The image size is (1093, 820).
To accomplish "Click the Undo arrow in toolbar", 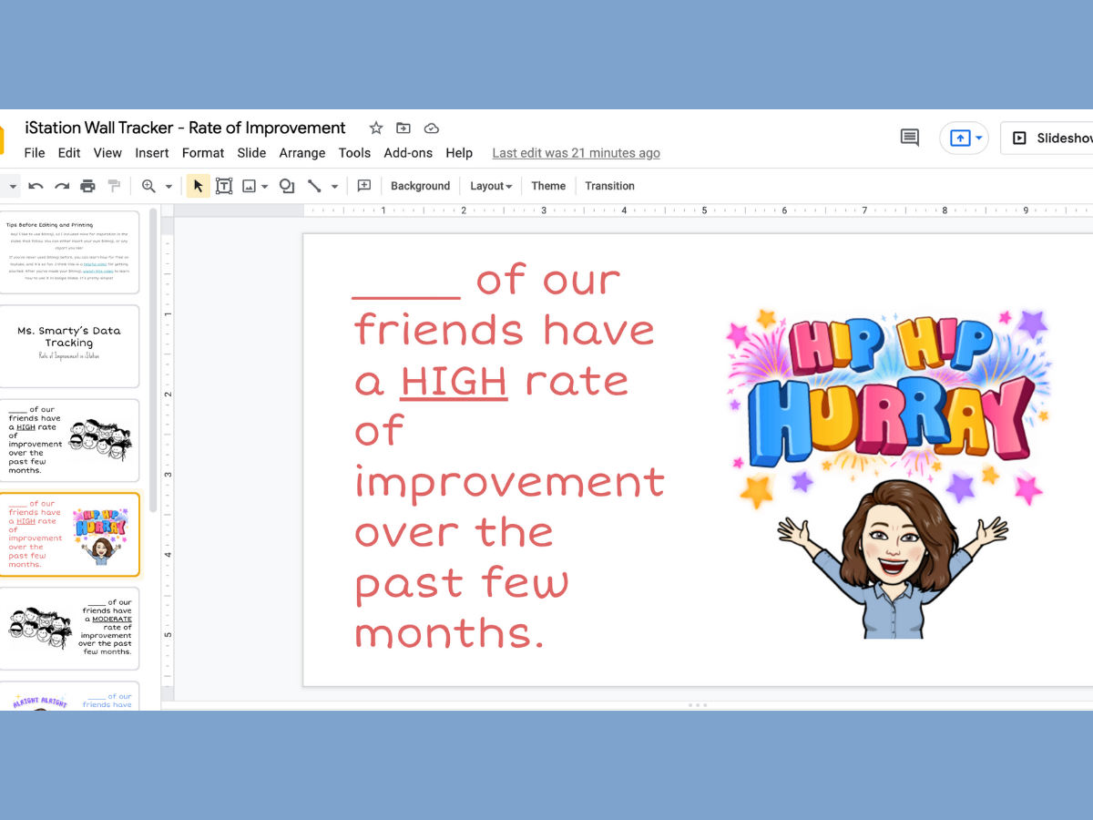I will [x=36, y=186].
